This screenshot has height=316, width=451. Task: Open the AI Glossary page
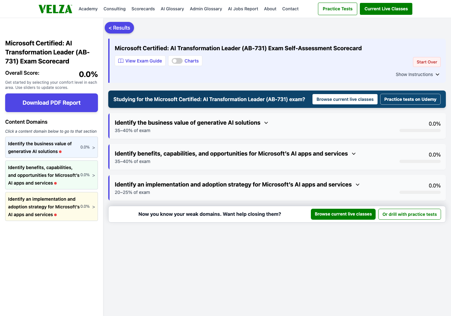pyautogui.click(x=172, y=9)
